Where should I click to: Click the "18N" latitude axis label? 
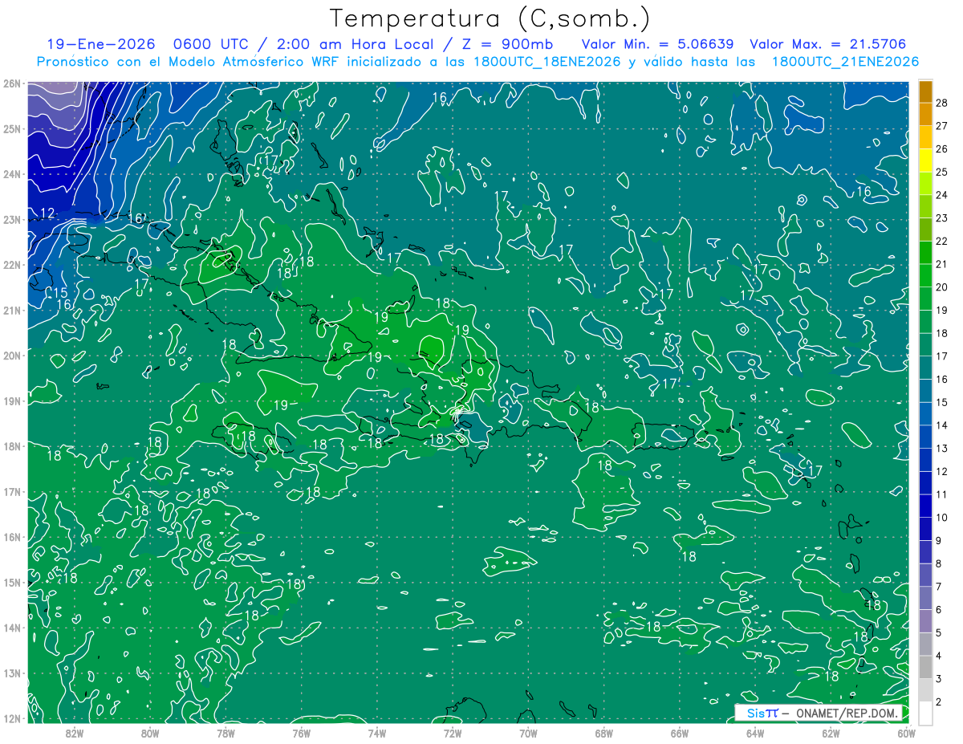tap(11, 446)
